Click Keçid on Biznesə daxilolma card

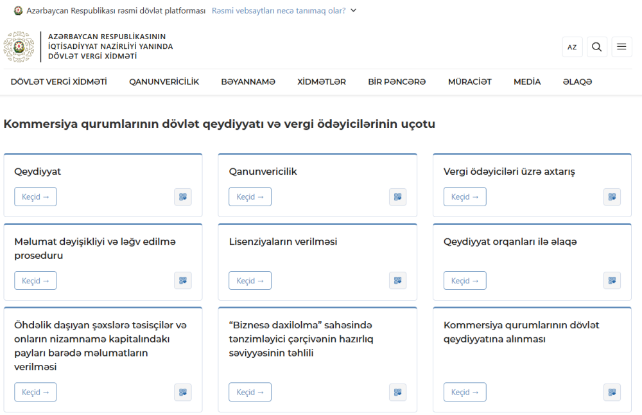[x=250, y=392]
